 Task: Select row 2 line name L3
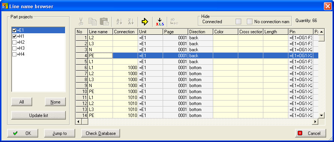(x=100, y=44)
